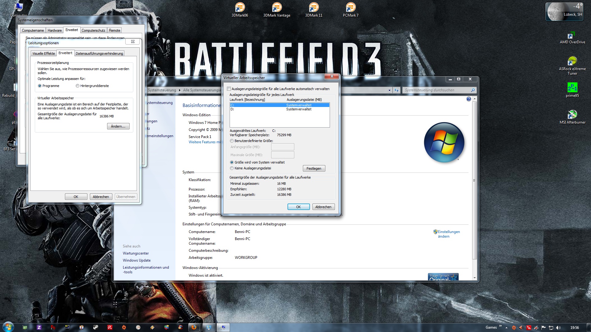Open the prime95 desktop icon
This screenshot has width=591, height=332.
(x=572, y=90)
